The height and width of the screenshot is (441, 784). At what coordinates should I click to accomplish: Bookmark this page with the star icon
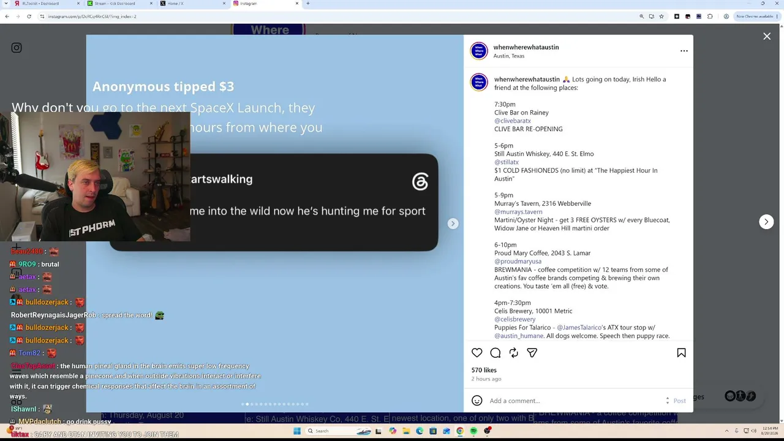point(661,17)
